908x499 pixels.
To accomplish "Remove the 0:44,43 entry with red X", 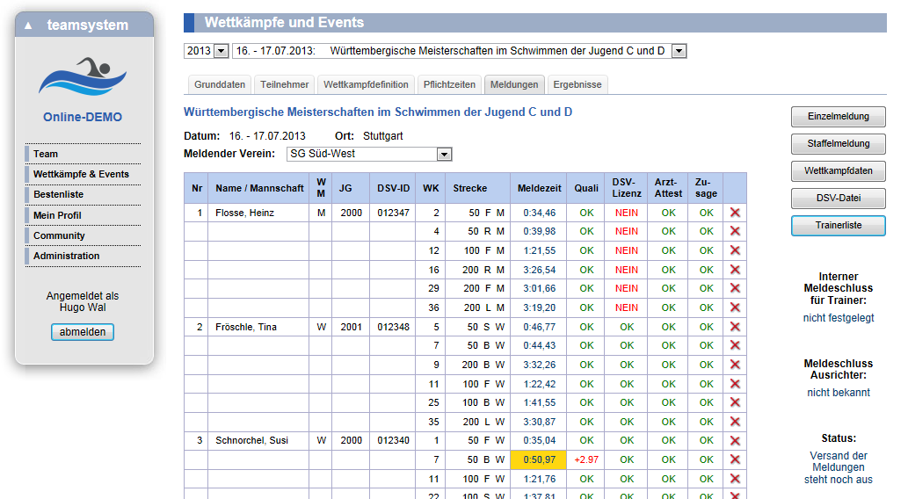I will [x=735, y=345].
